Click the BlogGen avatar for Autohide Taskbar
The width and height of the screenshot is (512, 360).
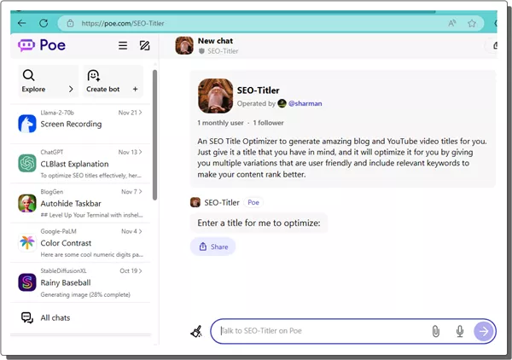click(27, 203)
